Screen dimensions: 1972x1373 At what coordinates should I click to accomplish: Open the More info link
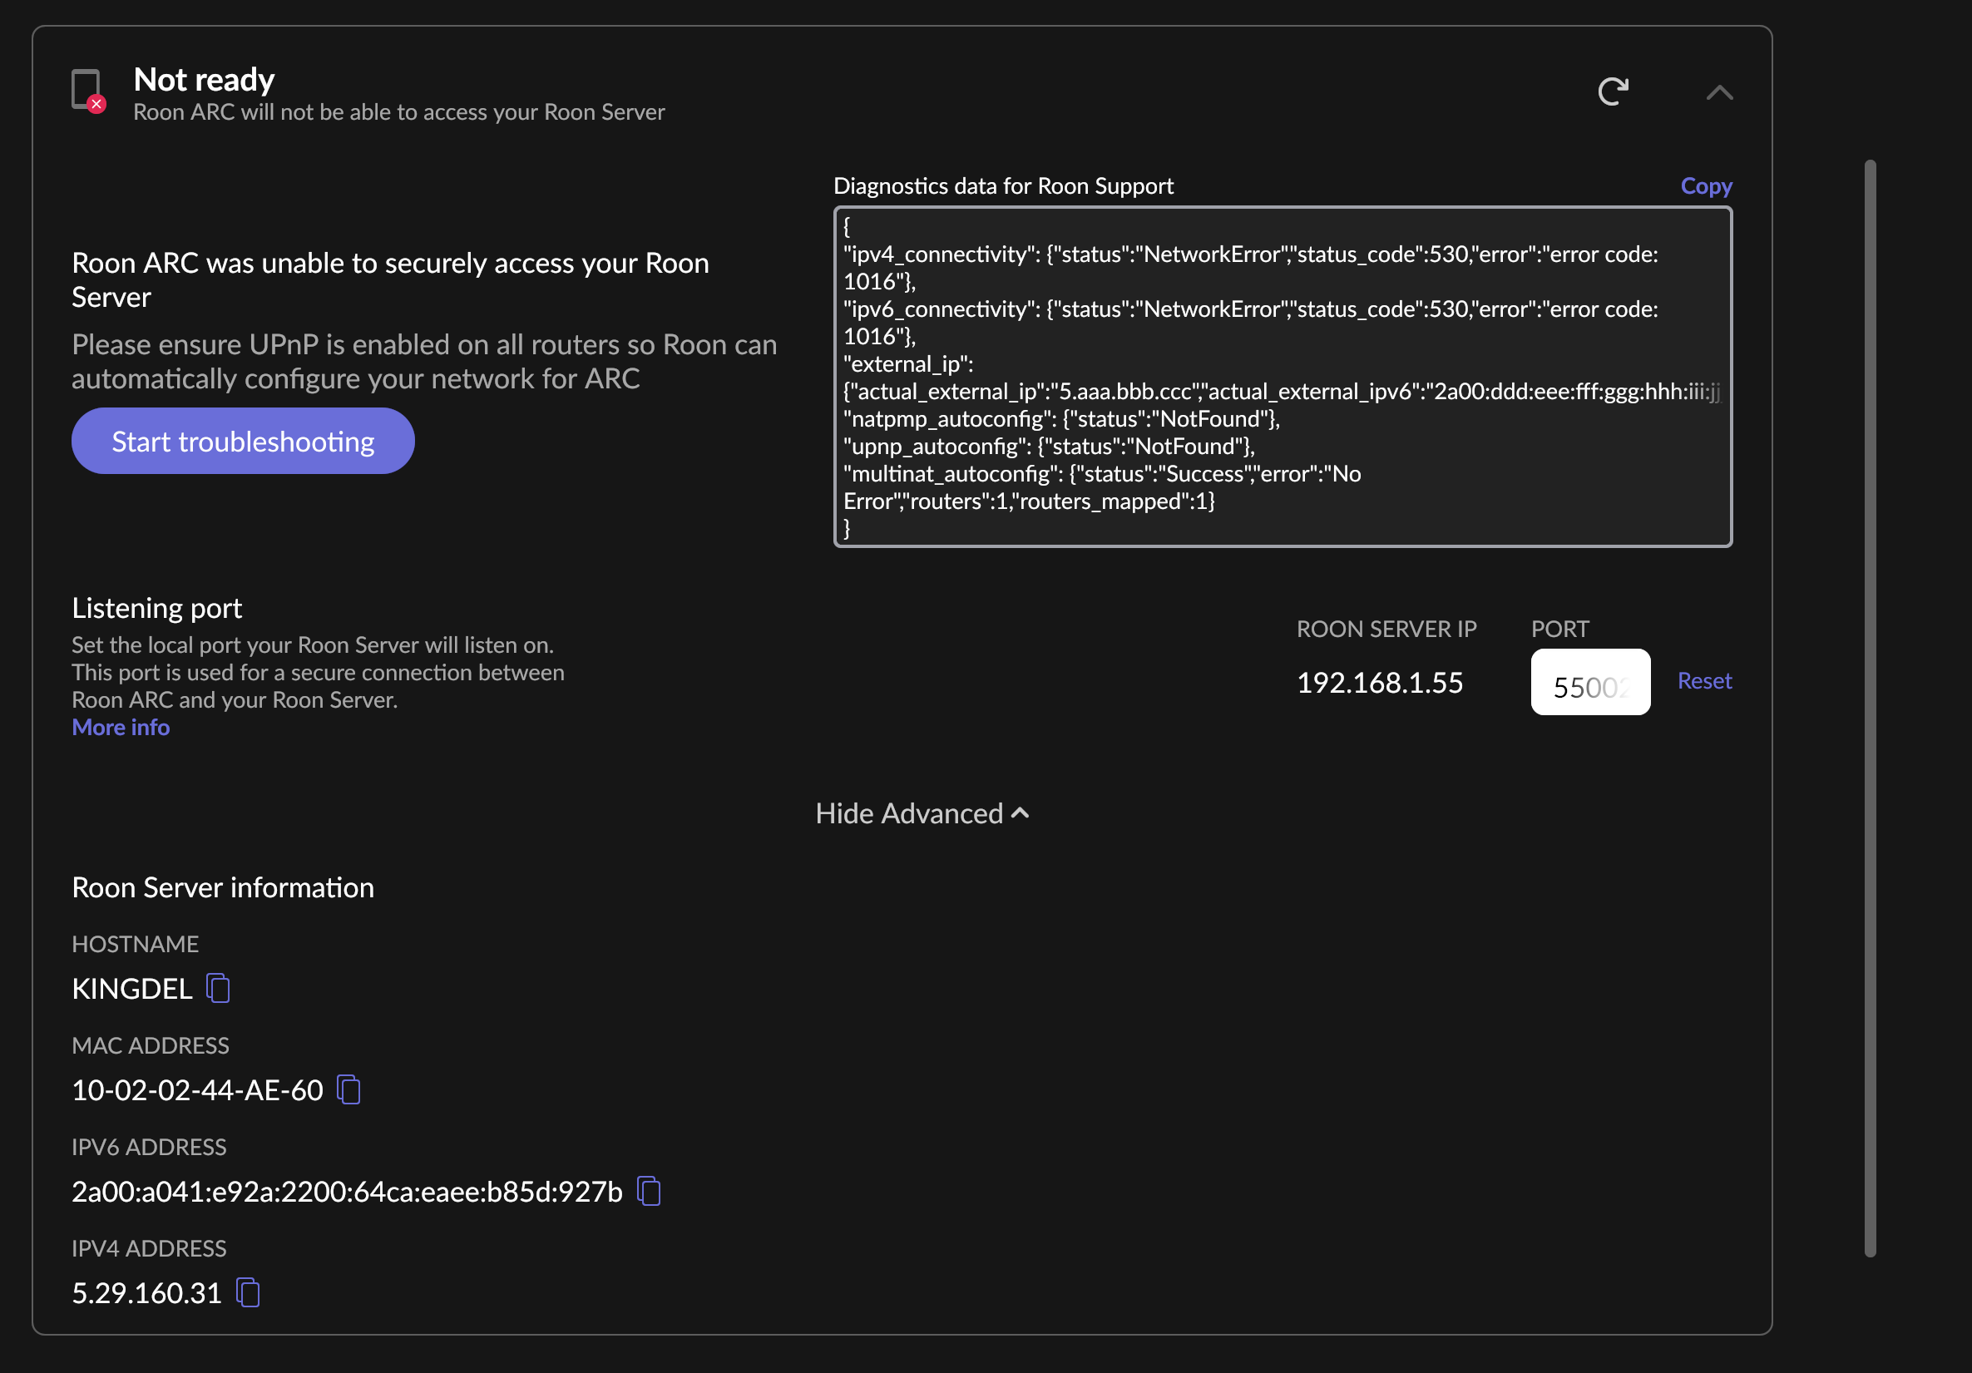point(121,728)
